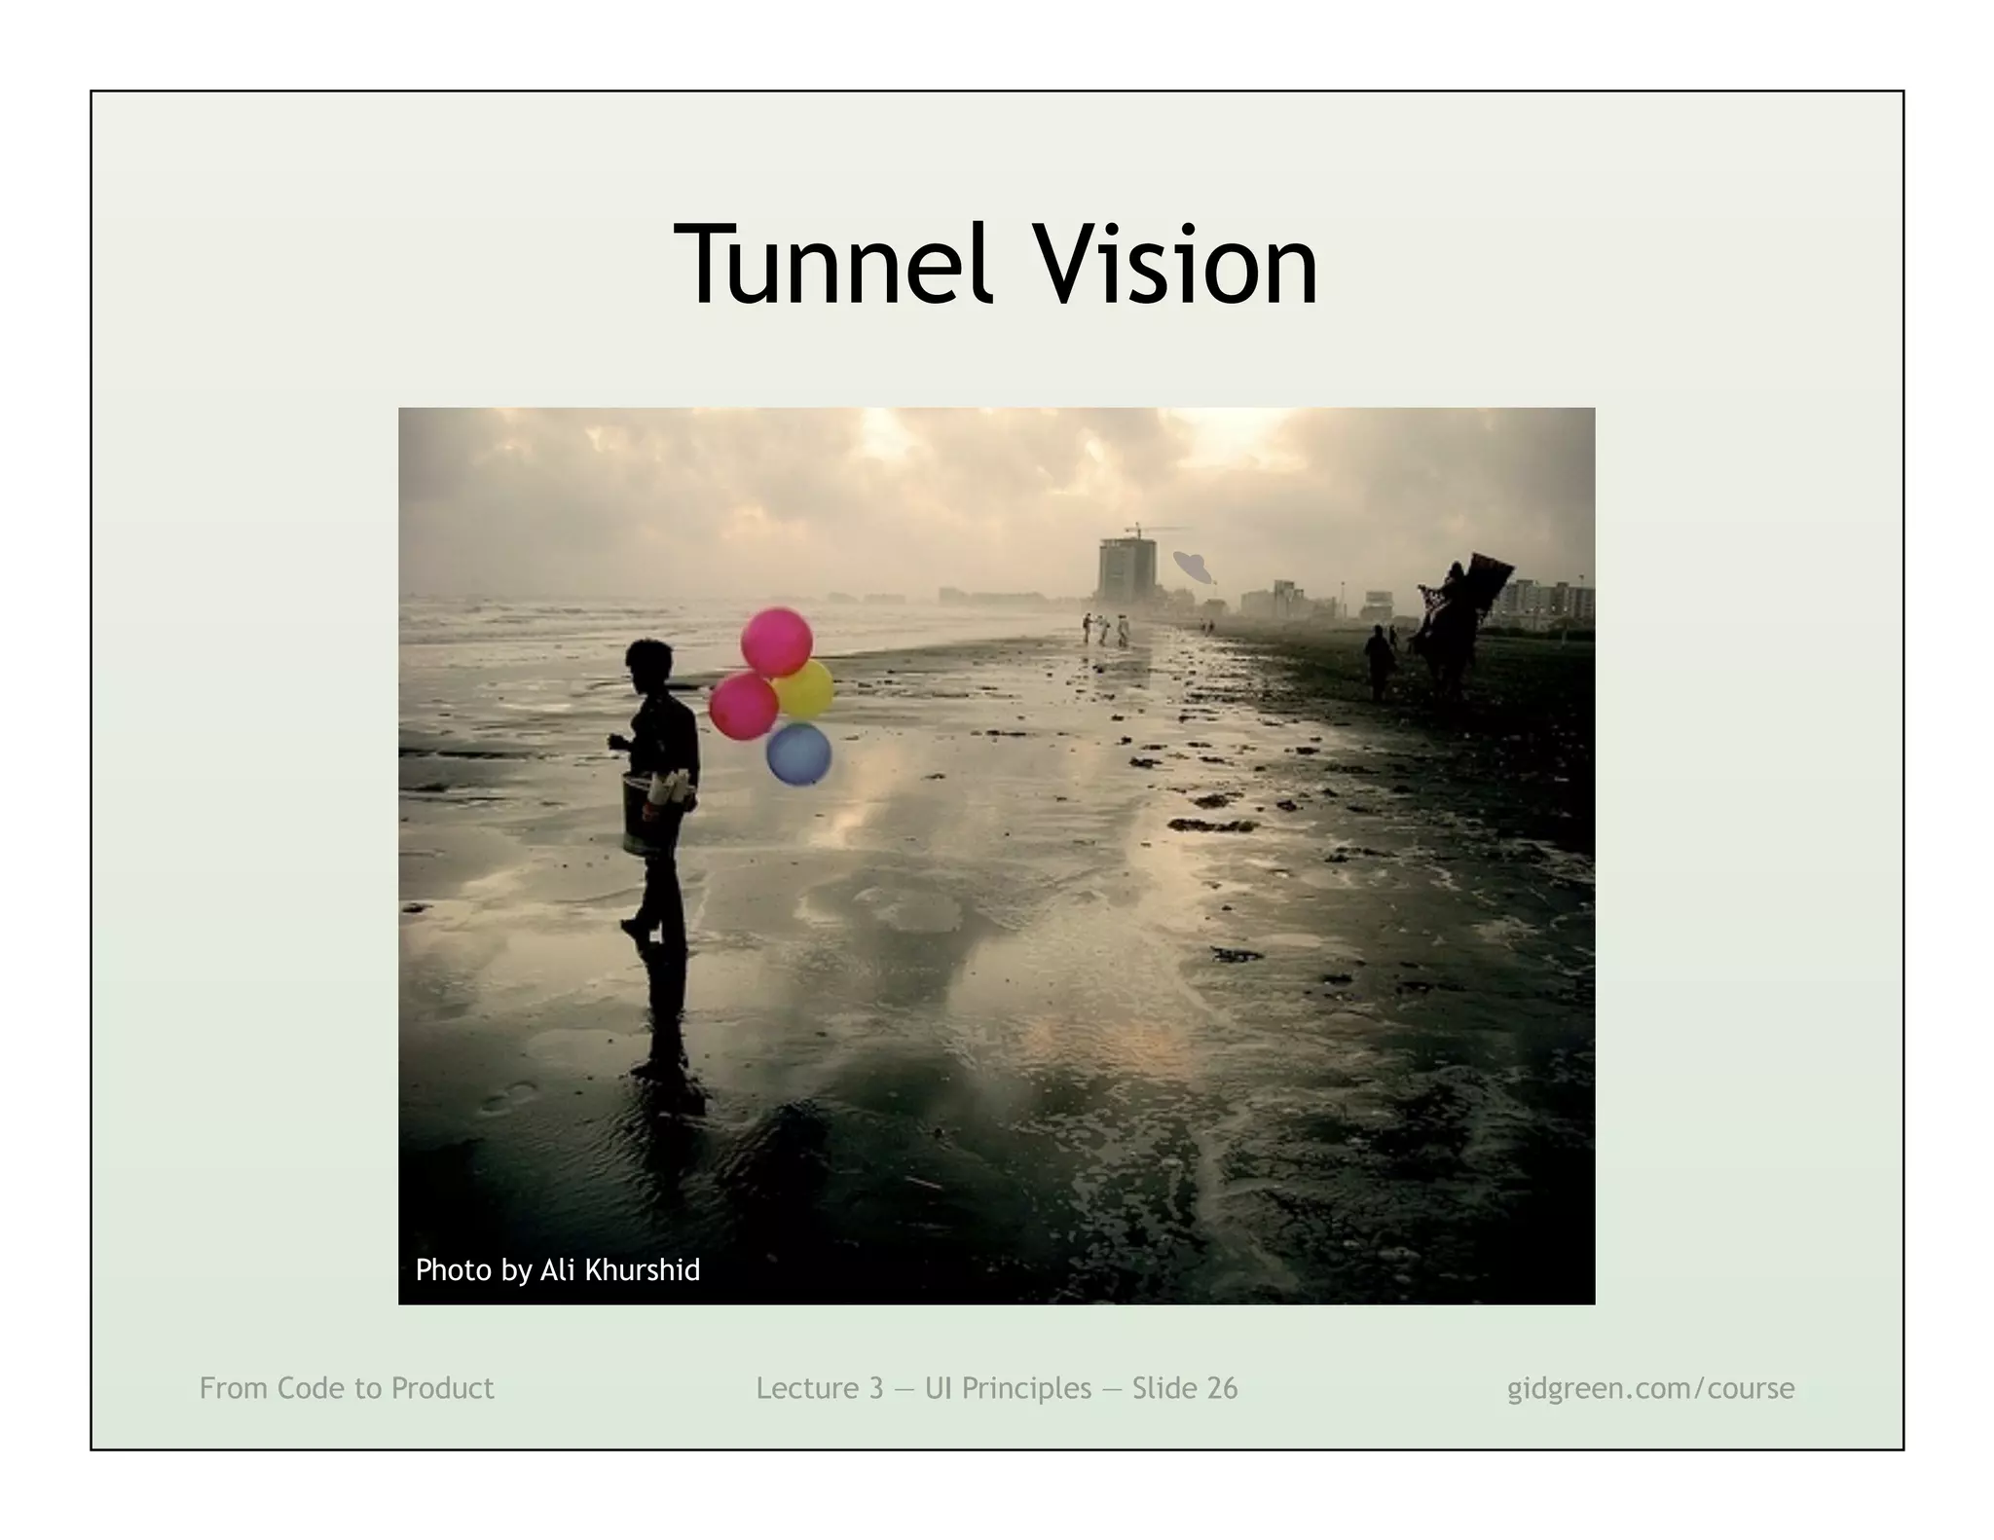Open the gidgreen.com/course link
Screen dimensions: 1994x1540
(x=1650, y=1389)
